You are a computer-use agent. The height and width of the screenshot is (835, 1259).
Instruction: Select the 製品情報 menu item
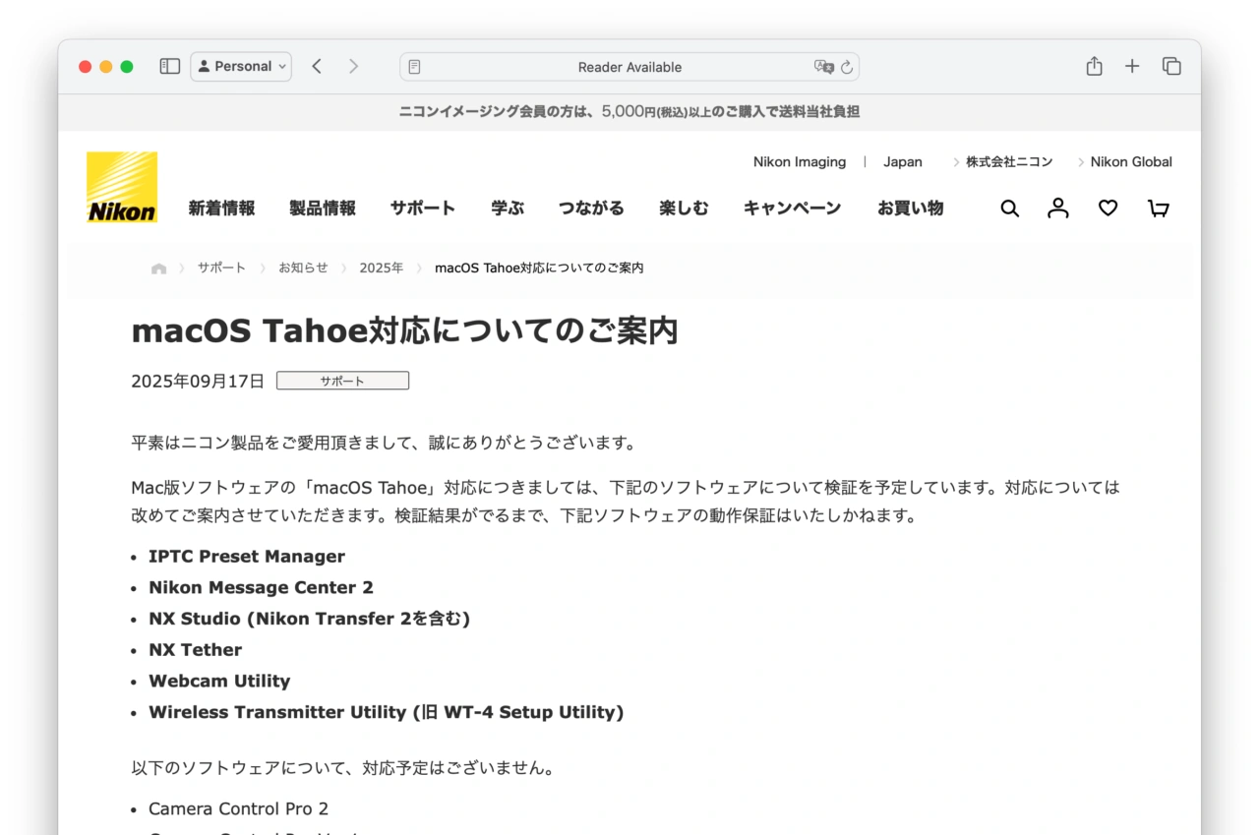[323, 209]
